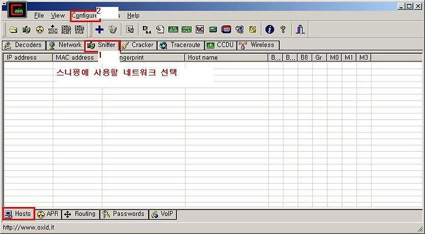This screenshot has width=425, height=234.
Task: Click the NTLM AUTH toolbar icon
Action: [x=53, y=30]
